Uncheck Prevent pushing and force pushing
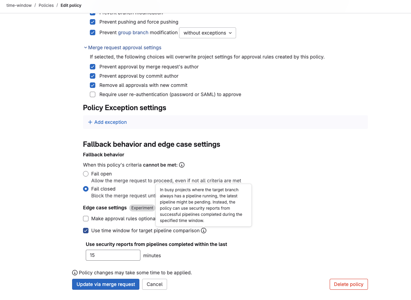Image resolution: width=411 pixels, height=300 pixels. [x=93, y=22]
